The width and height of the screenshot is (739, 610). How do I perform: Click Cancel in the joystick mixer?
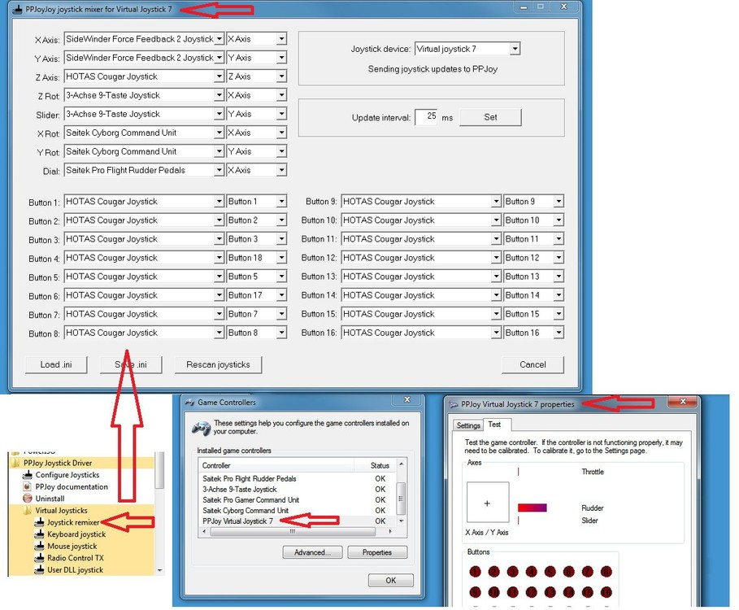coord(533,364)
